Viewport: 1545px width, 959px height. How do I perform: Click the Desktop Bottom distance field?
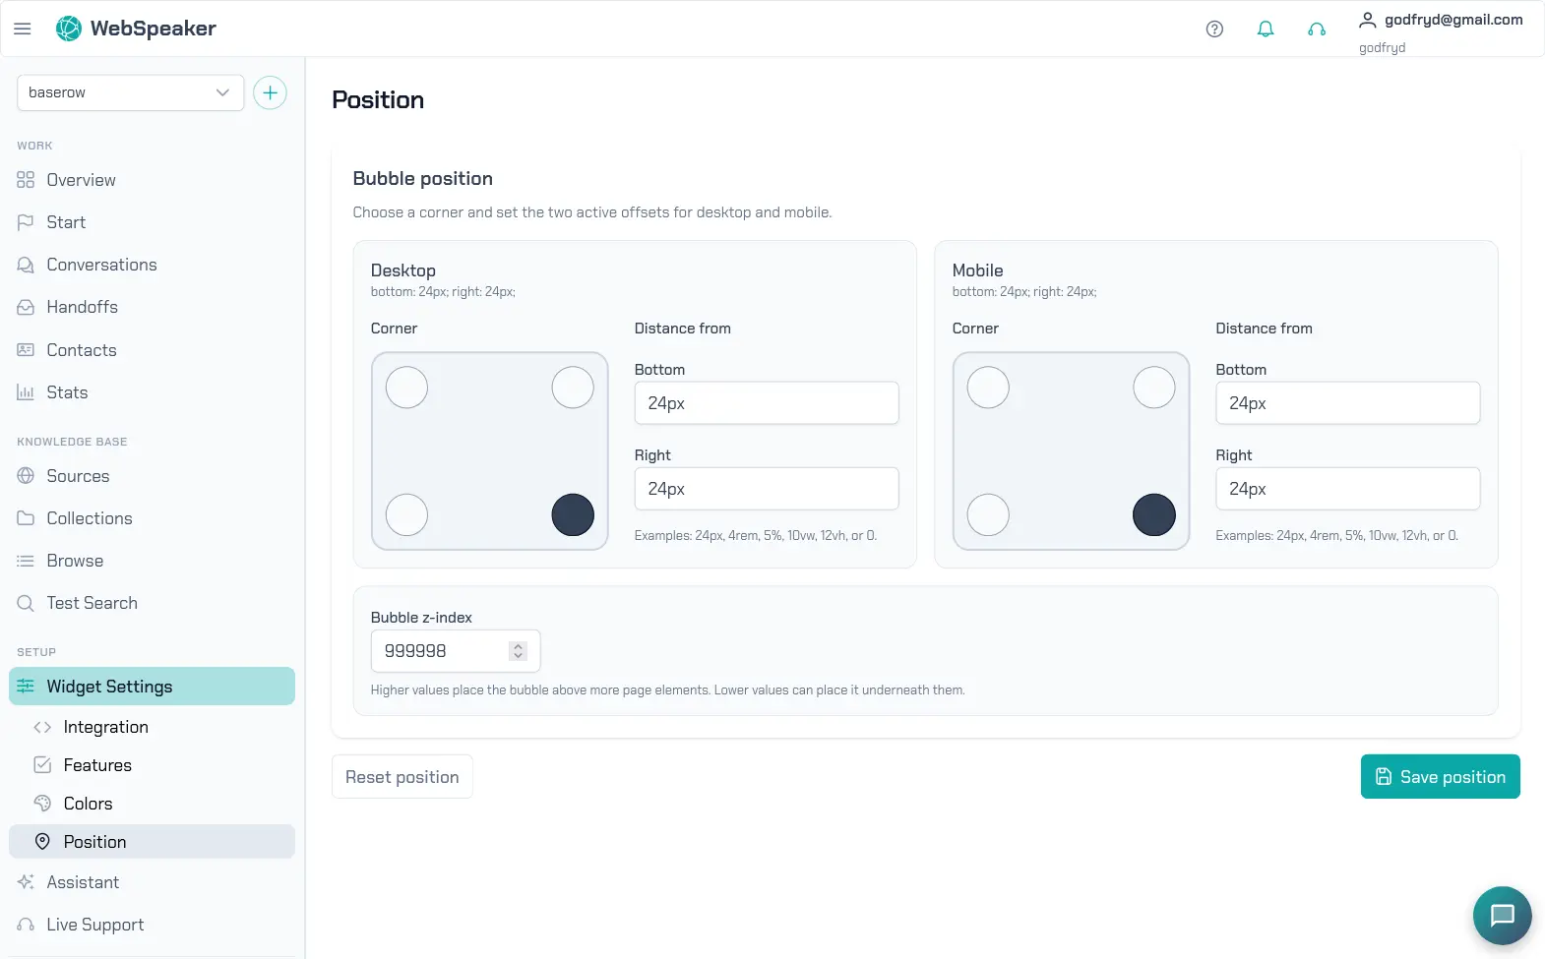pos(767,403)
